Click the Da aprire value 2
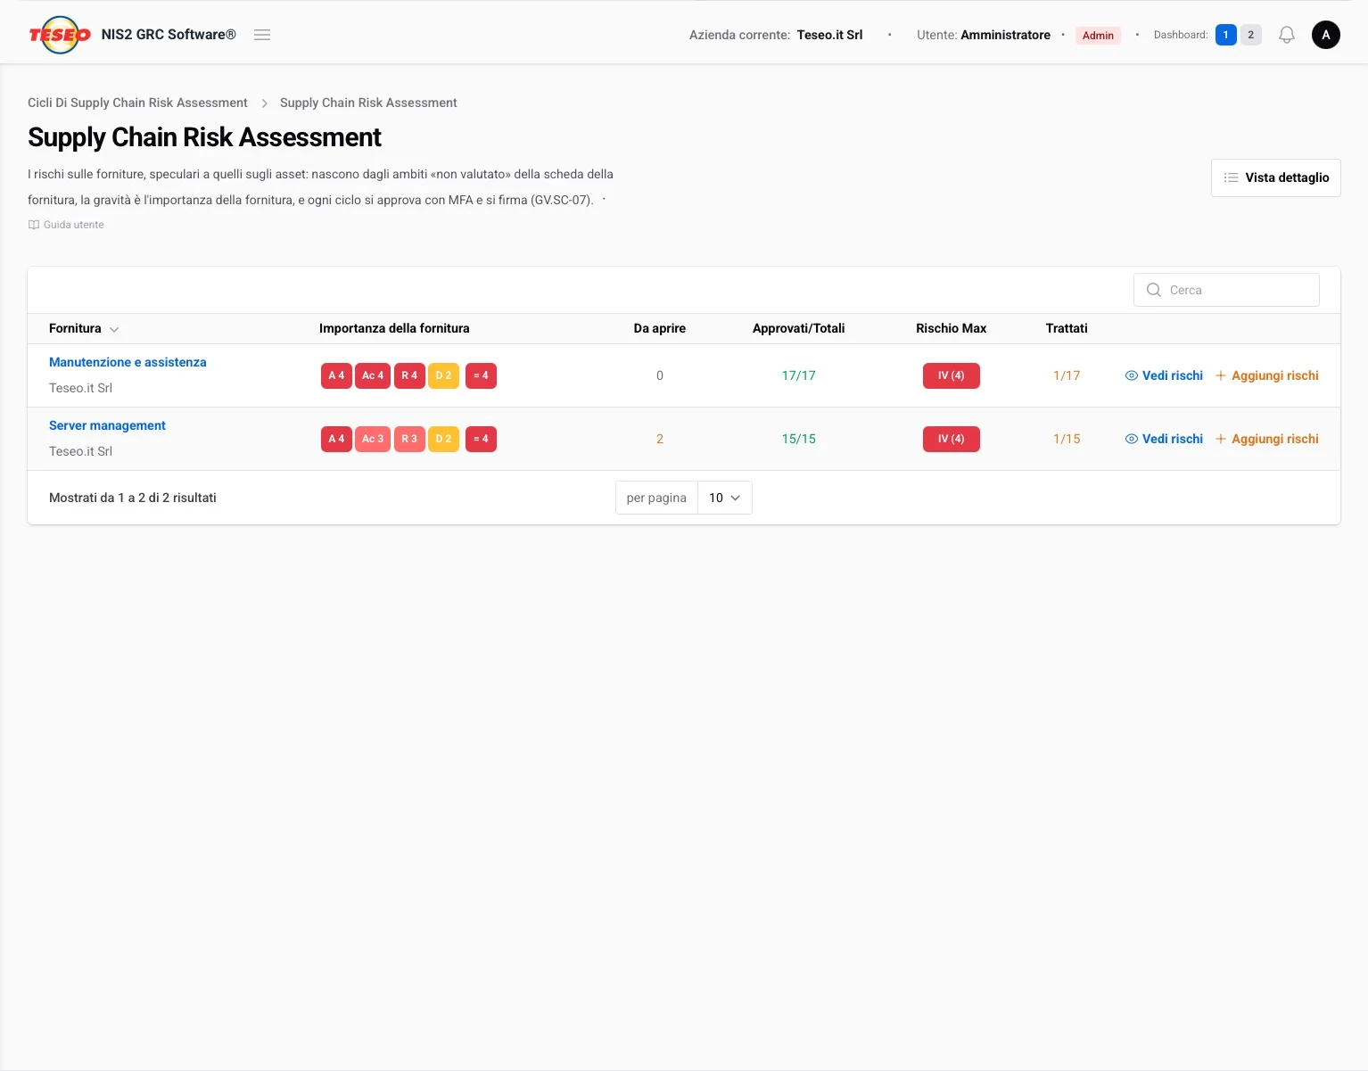The width and height of the screenshot is (1368, 1071). [660, 439]
